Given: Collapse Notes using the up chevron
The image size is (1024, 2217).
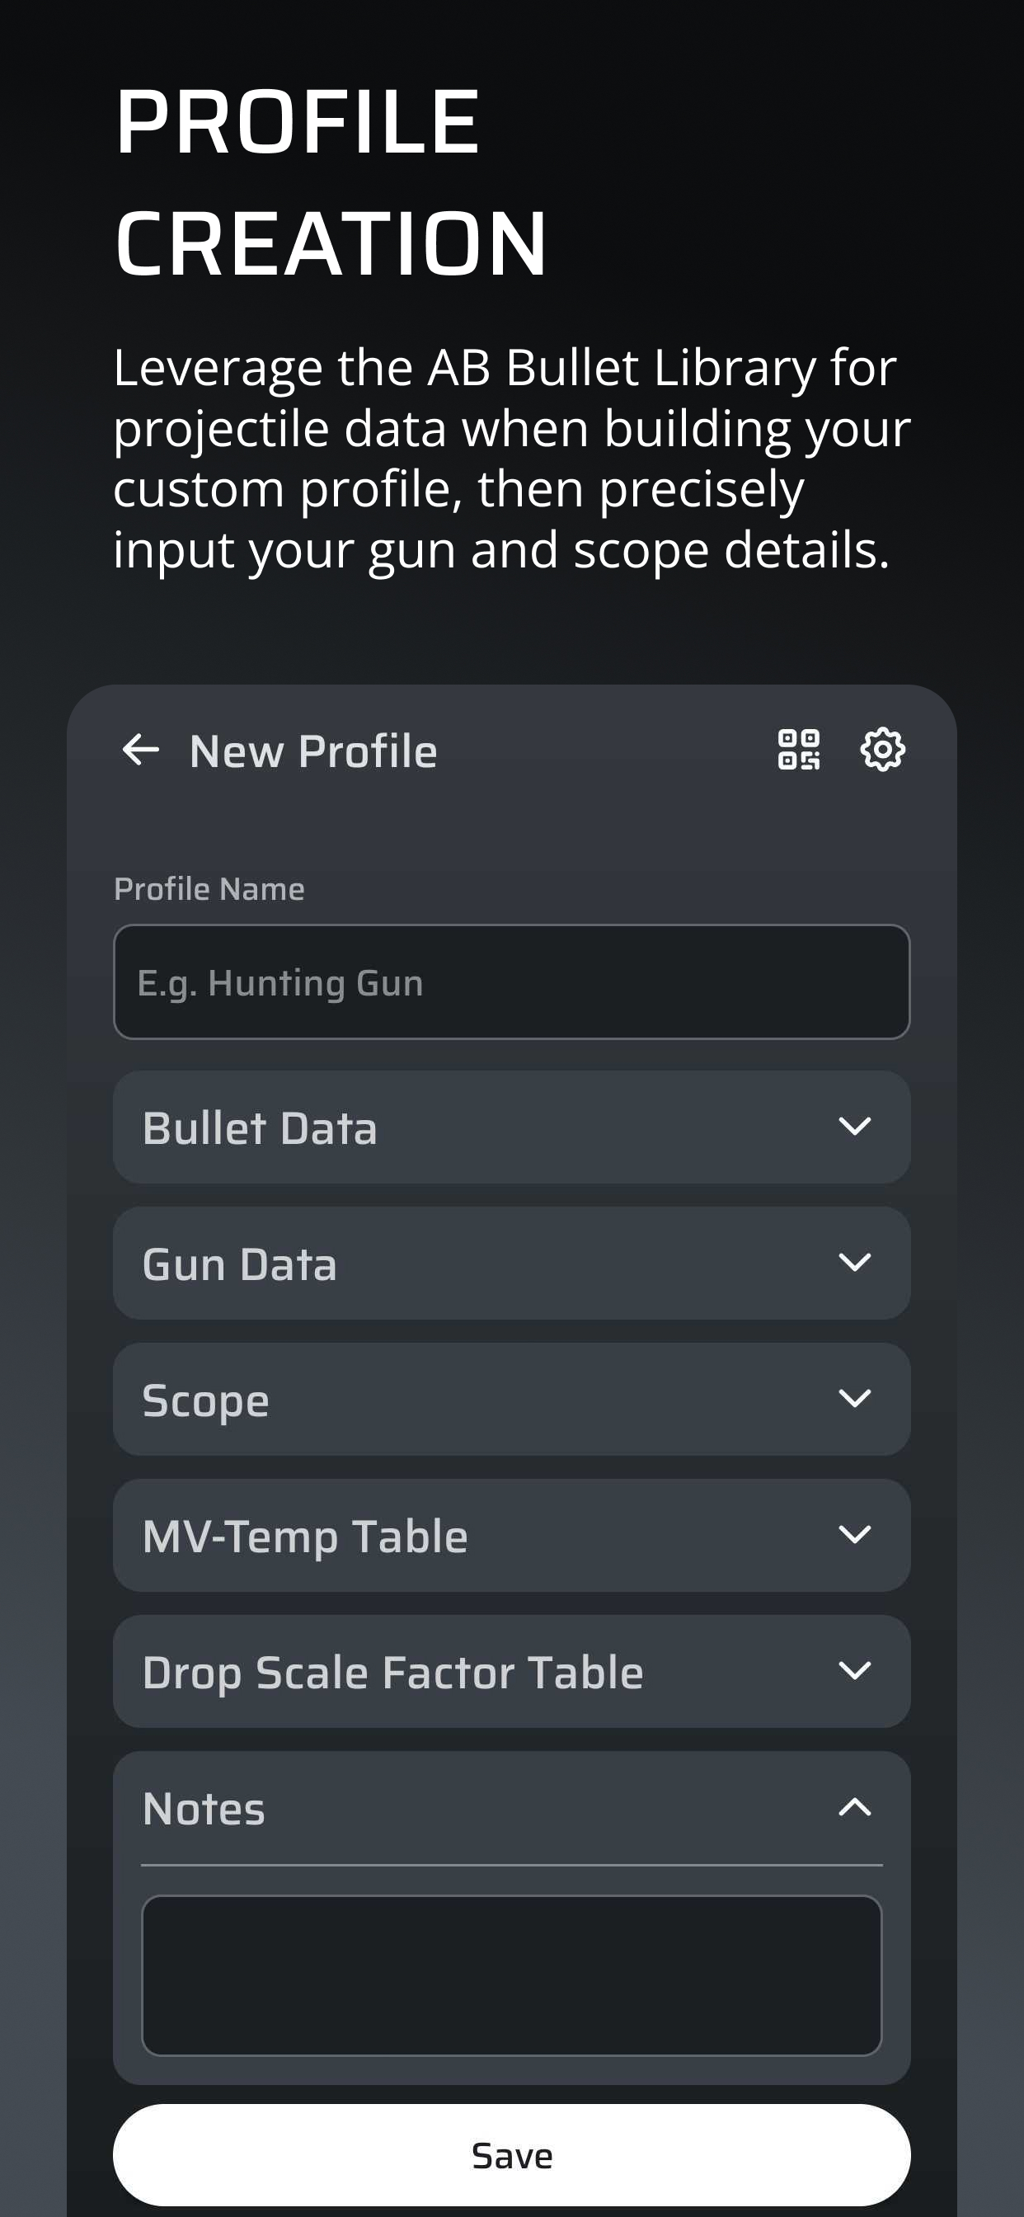Looking at the screenshot, I should coord(854,1807).
